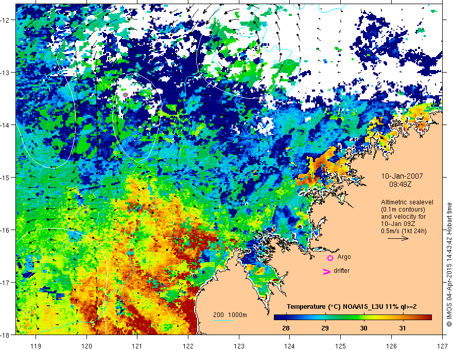Click color bar tick label '29'
453x350 pixels.
[325, 328]
